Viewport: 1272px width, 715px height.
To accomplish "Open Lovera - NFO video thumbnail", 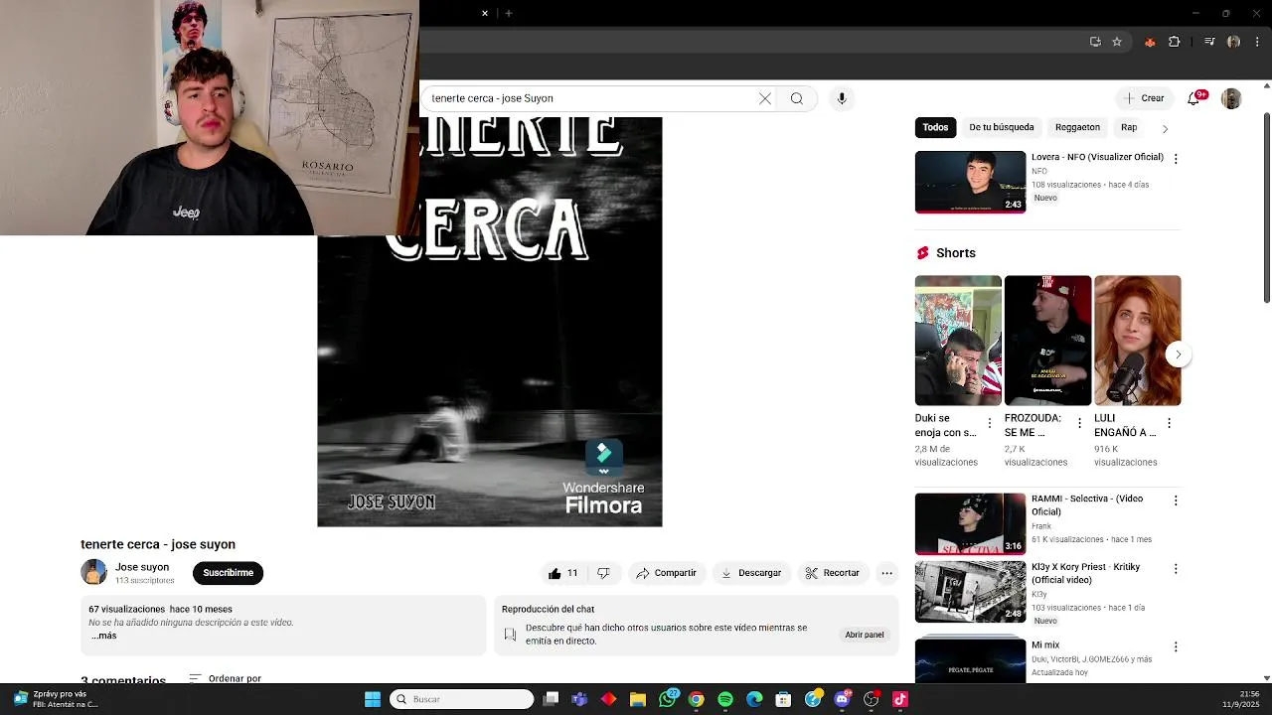I will (970, 182).
